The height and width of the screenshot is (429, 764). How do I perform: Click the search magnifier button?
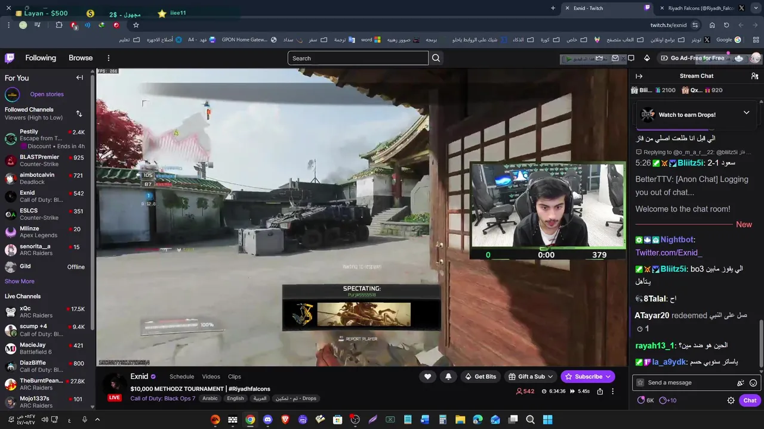[436, 58]
